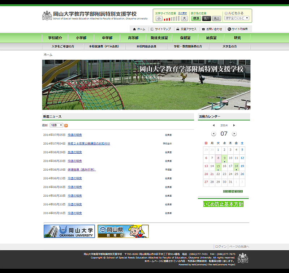Open 交通アクセス with the car icon

click(186, 29)
